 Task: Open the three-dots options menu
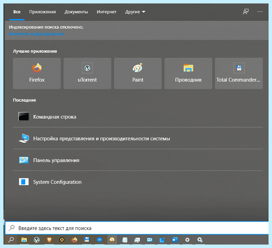point(260,12)
